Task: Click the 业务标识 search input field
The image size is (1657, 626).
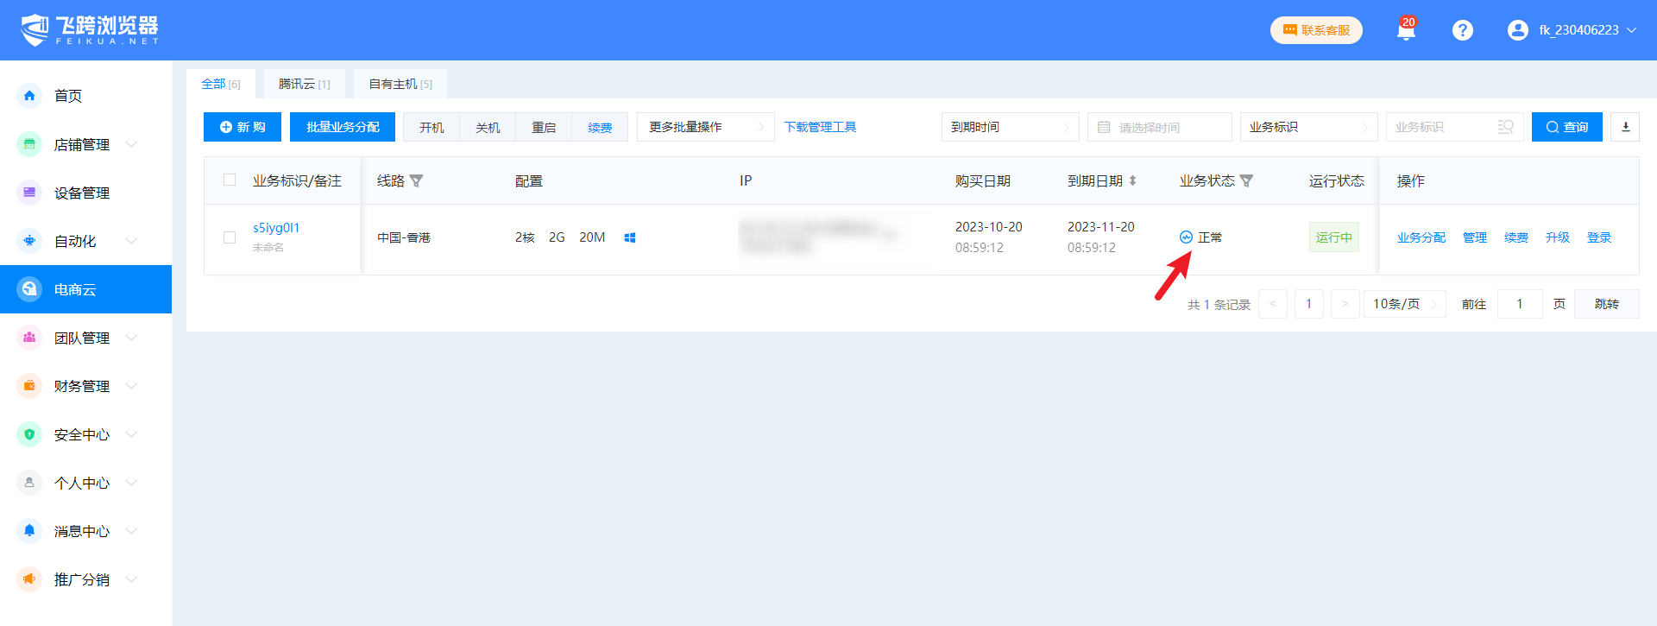Action: pos(1443,127)
